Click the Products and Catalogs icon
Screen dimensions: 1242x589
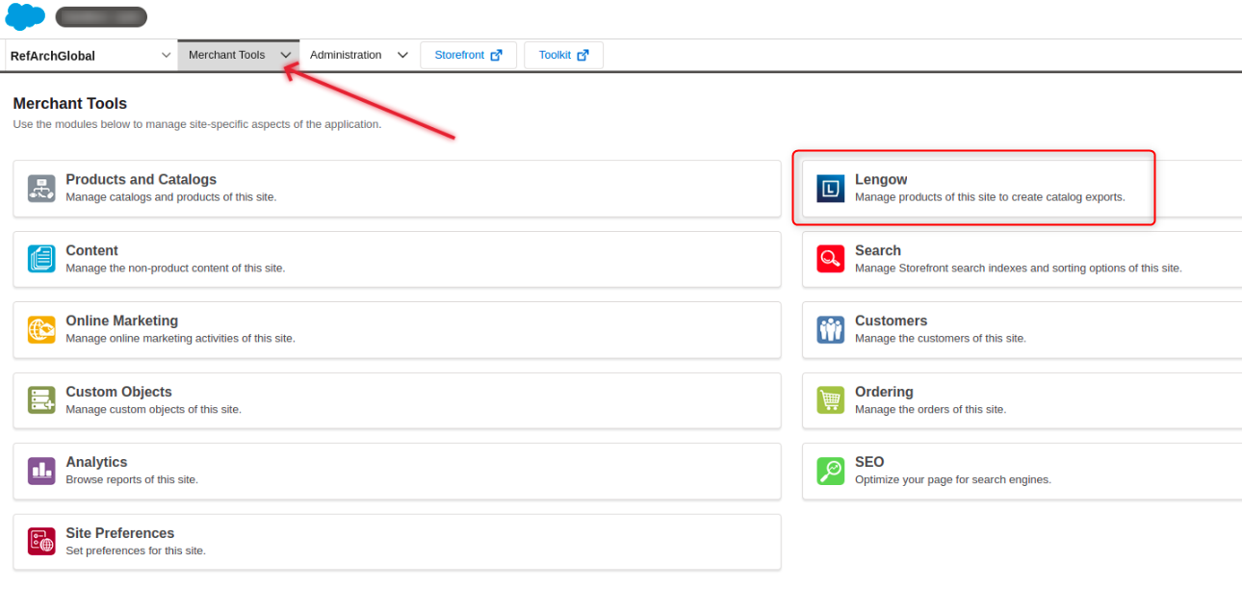click(x=41, y=189)
